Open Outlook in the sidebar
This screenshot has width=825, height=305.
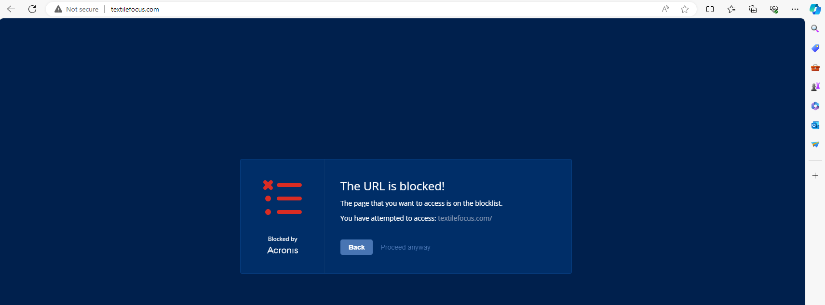click(815, 125)
